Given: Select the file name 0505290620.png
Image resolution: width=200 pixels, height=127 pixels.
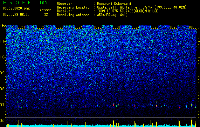Looking at the screenshot, I should coord(16,8).
